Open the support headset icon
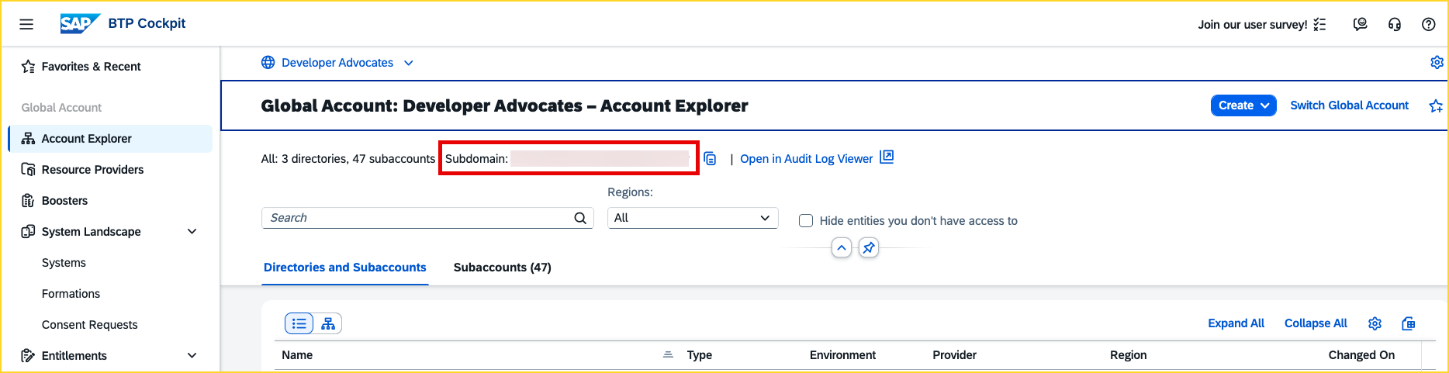 point(1395,25)
